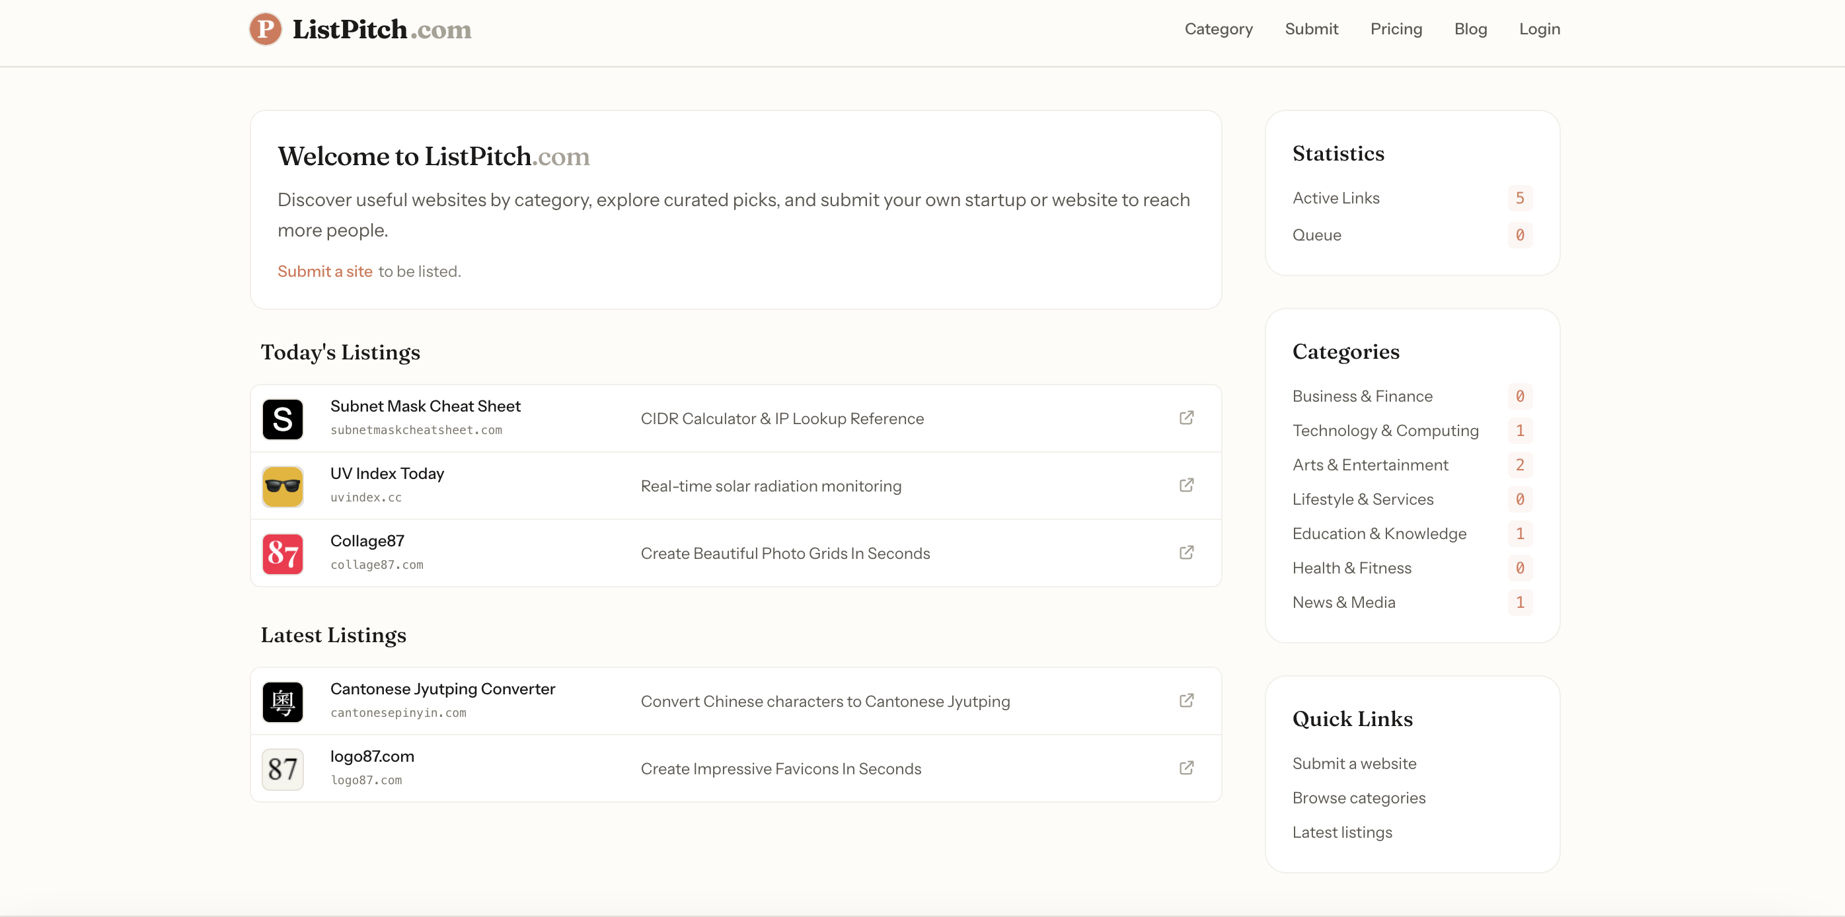The height and width of the screenshot is (917, 1845).
Task: Open the Technology & Computing category
Action: [x=1385, y=430]
